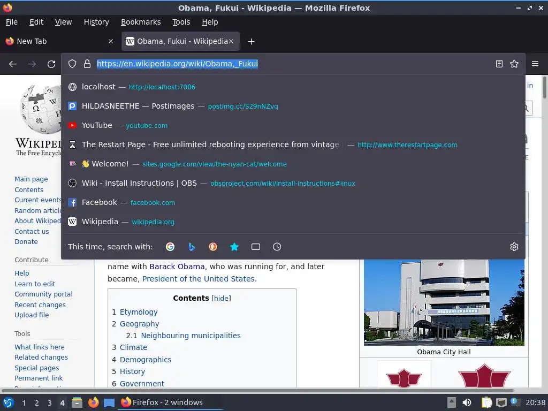Open the View menu
Screen dimensions: 548x411
coord(63,22)
